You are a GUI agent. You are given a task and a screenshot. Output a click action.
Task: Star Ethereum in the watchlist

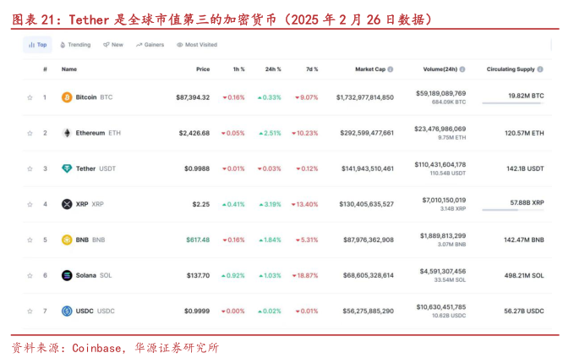(30, 133)
